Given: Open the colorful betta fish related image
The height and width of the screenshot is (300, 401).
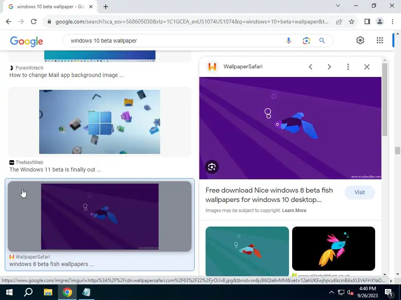Looking at the screenshot, I should 334,248.
